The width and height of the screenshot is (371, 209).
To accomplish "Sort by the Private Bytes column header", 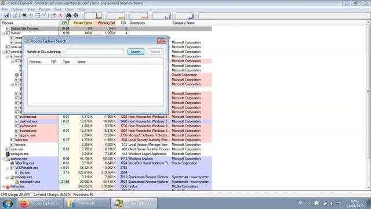I will point(82,23).
